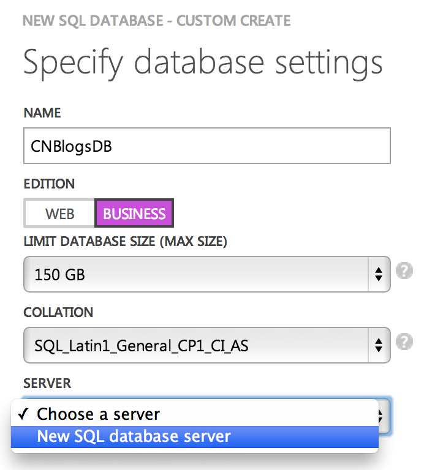Click the help icon beside collation
Screen dimensions: 424x470
pos(403,343)
